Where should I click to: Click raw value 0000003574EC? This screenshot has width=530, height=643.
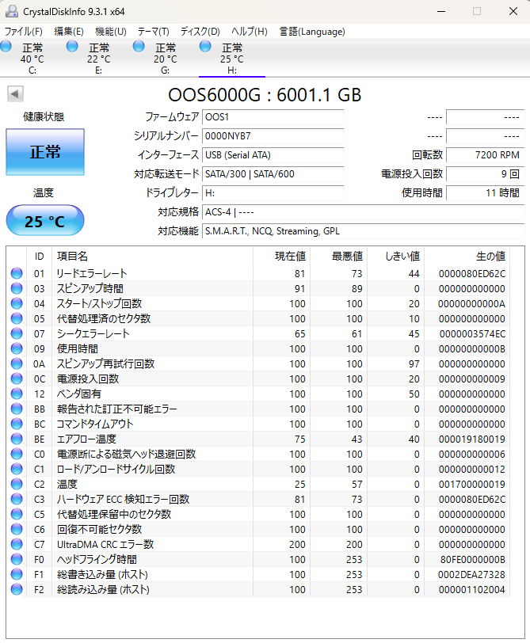[x=473, y=334]
